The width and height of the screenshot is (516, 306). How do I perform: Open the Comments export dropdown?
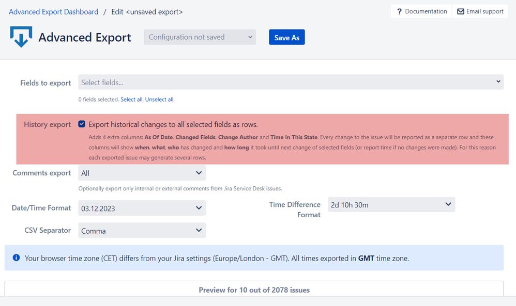tap(142, 173)
